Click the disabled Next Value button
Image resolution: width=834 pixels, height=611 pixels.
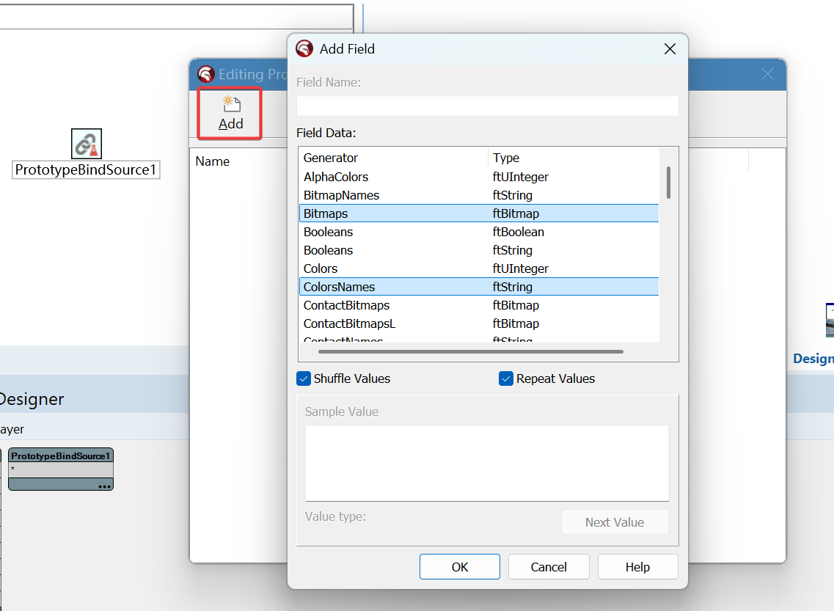point(615,522)
